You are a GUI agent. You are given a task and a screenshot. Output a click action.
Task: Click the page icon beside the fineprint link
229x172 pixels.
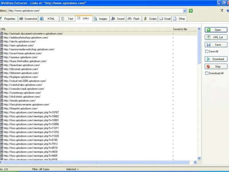(1, 109)
